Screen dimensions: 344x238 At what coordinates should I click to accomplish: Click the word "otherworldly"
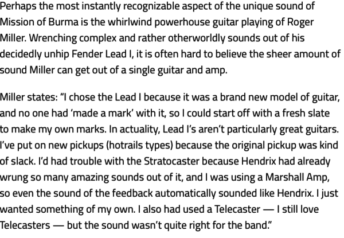click(197, 38)
